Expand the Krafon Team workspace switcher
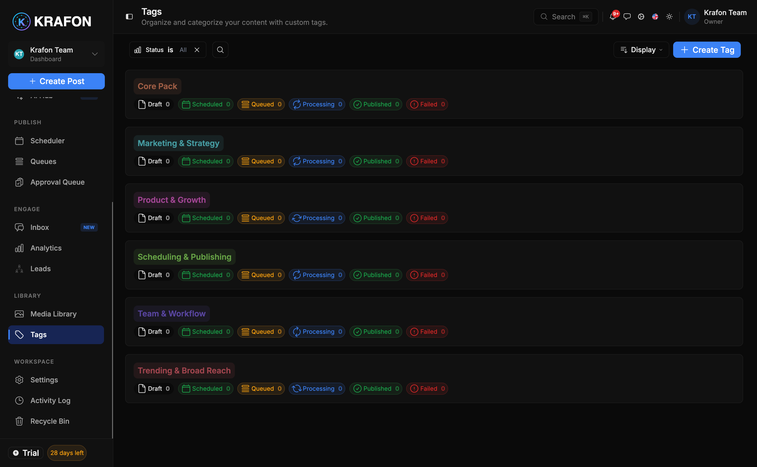Screen dimensions: 757x467 click(x=56, y=54)
